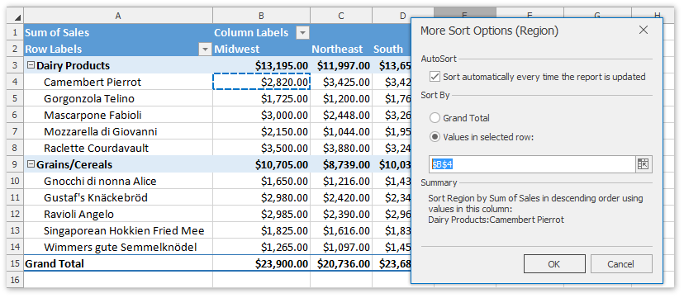The image size is (684, 298).
Task: Toggle Sort automatically every time checkbox
Action: (435, 77)
